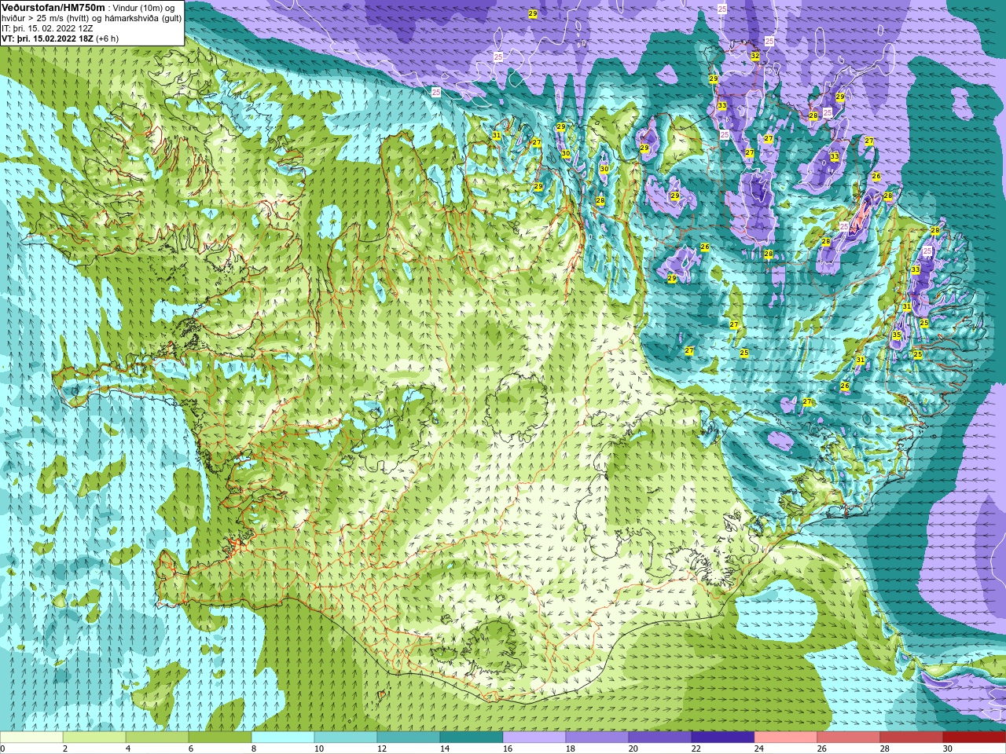Click the yellow '32' peak gust label

point(755,56)
